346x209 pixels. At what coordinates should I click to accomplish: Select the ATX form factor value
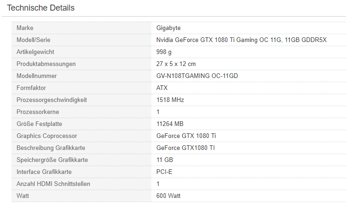(x=162, y=88)
